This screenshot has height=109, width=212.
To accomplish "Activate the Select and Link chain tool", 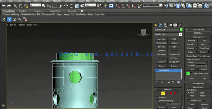I will [15, 6].
